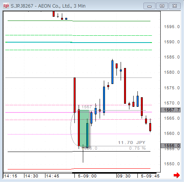Click the gray horizontal line near 1578
Image resolution: width=184 pixels, height=182 pixels.
pos(79,78)
